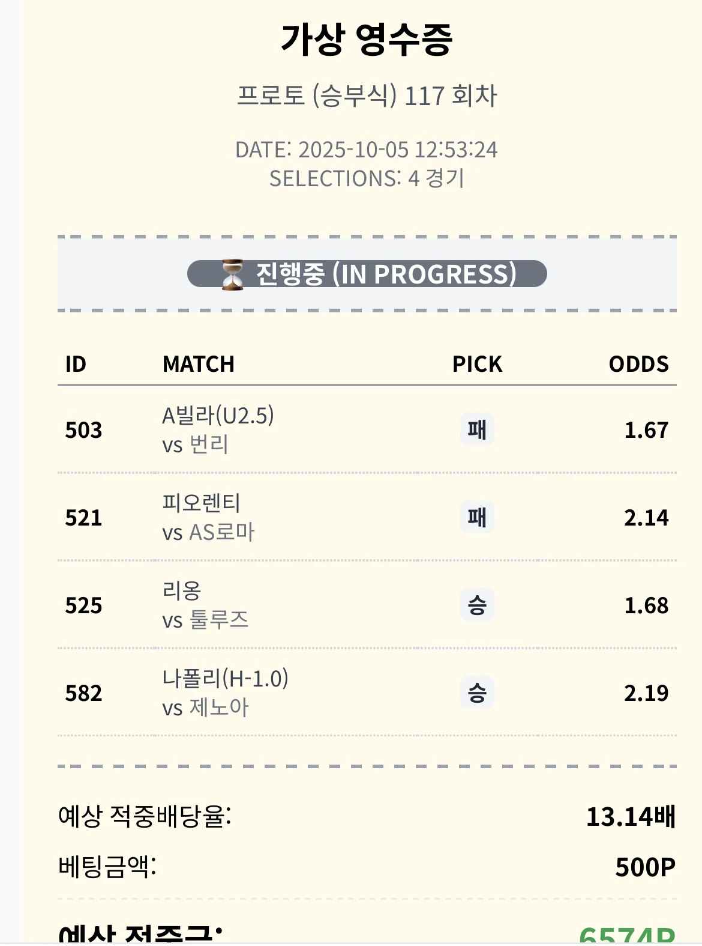
Task: Click the 승 pick badge for match 525
Action: point(477,605)
